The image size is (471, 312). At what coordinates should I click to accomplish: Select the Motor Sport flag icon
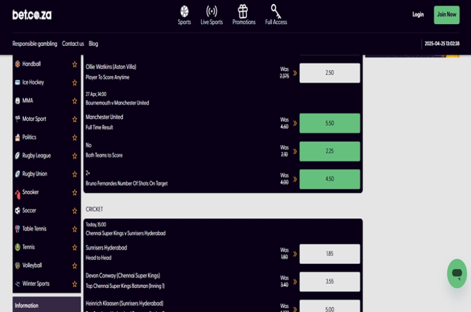17,119
